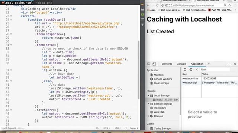Click the panel layout icon in Brackets sidebar
238x133 pixels.
pyautogui.click(x=142, y=20)
